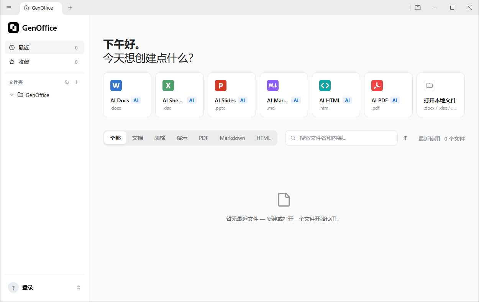This screenshot has width=479, height=302.
Task: Click the 0 个文件 count text
Action: (x=454, y=139)
